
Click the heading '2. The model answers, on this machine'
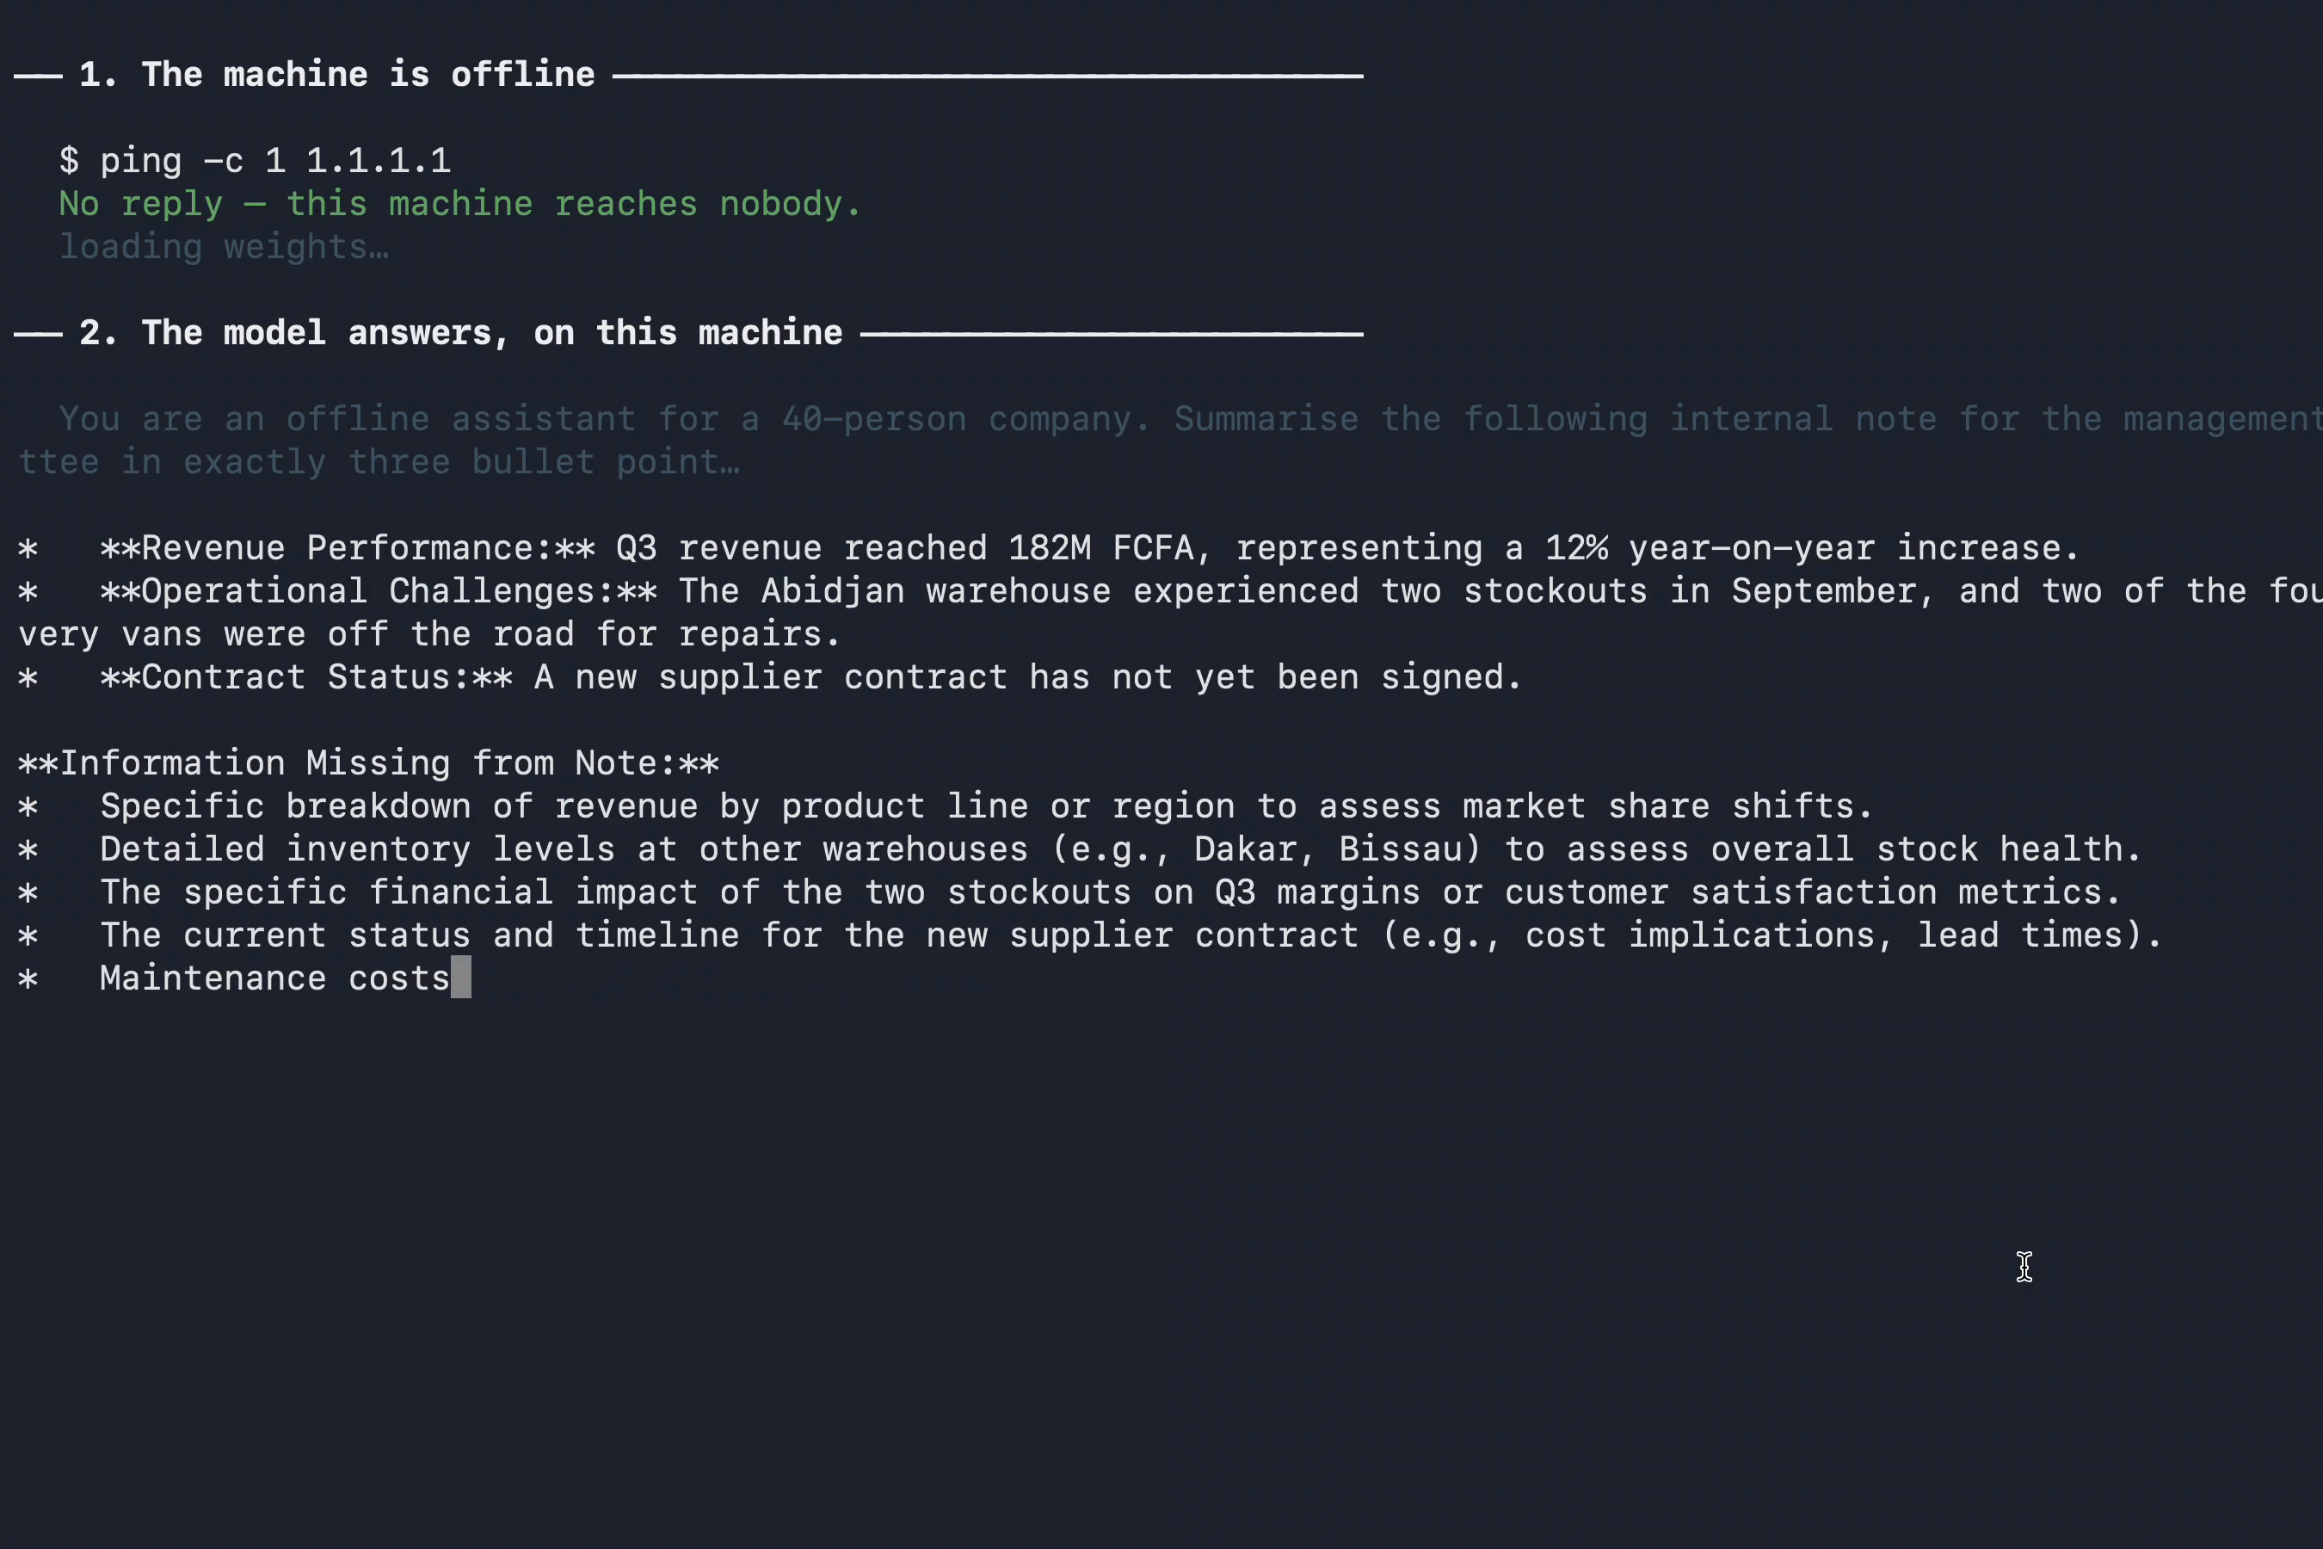pos(460,333)
